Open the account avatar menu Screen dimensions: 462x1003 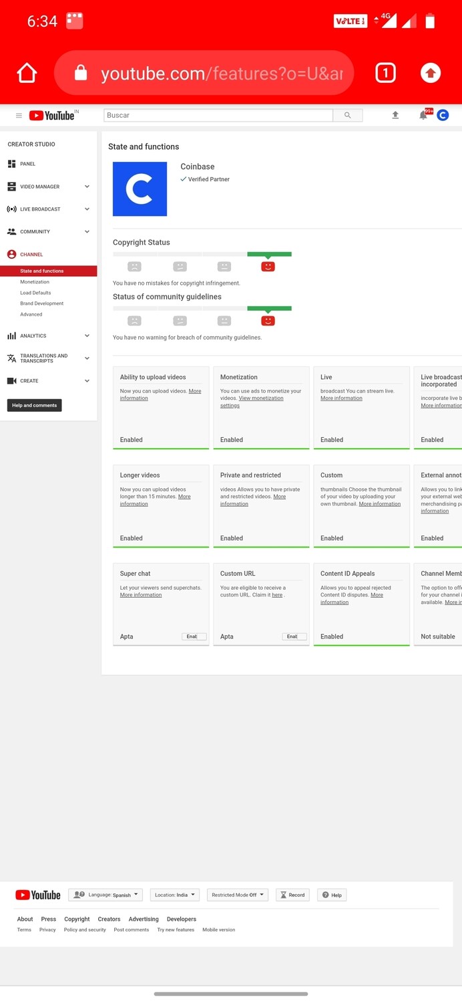click(443, 115)
